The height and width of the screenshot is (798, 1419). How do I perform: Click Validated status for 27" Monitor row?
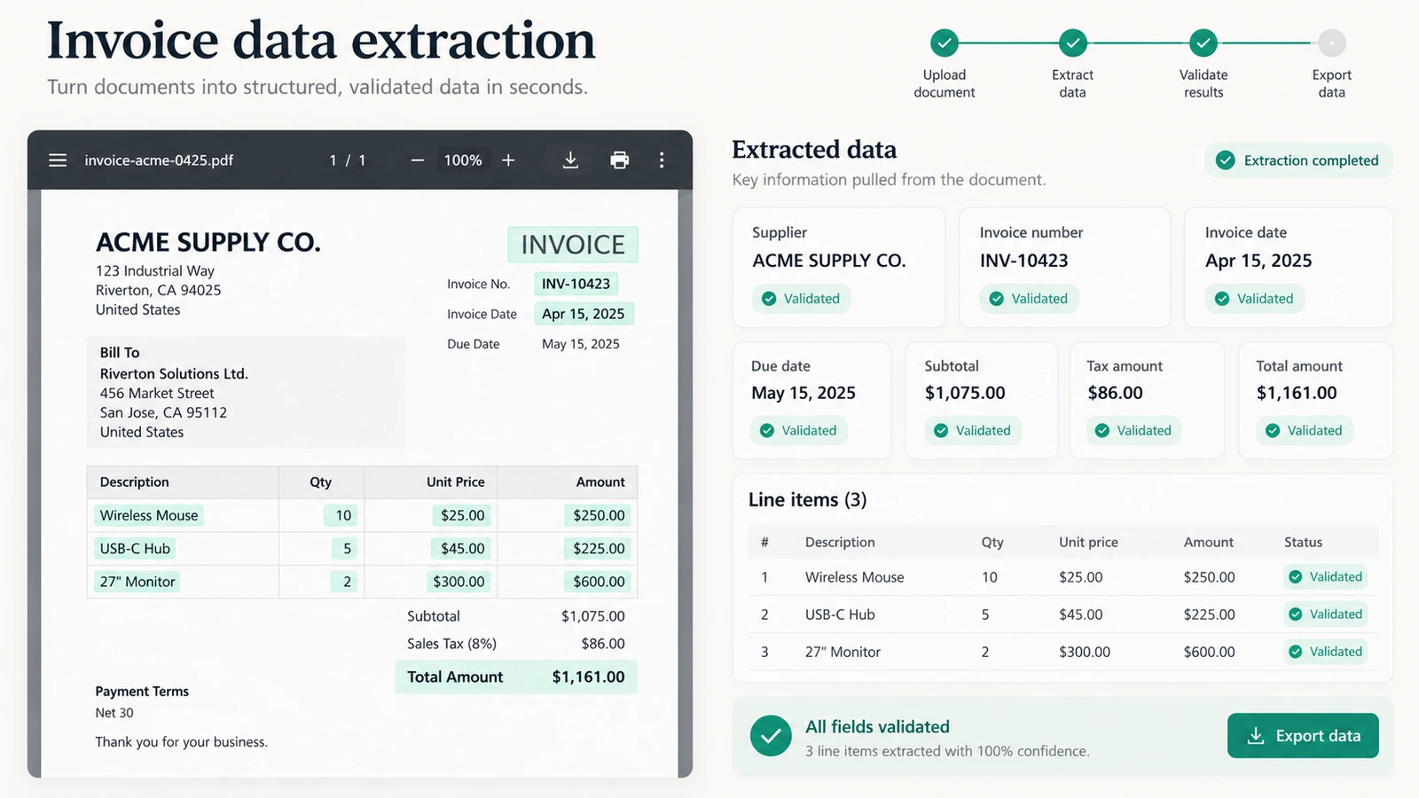coord(1326,652)
